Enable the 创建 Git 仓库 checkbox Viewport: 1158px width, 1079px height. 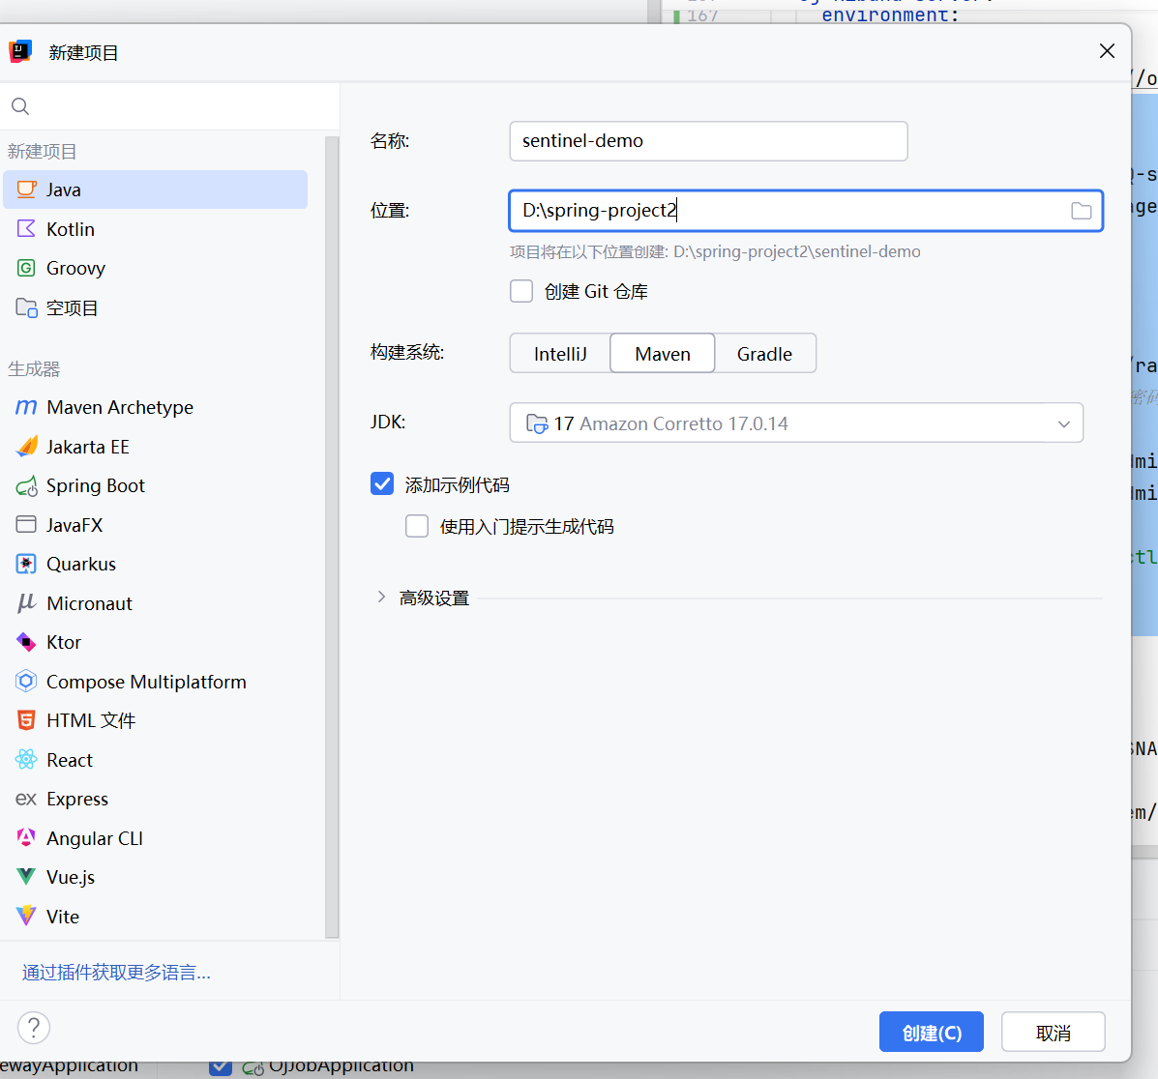pyautogui.click(x=521, y=292)
